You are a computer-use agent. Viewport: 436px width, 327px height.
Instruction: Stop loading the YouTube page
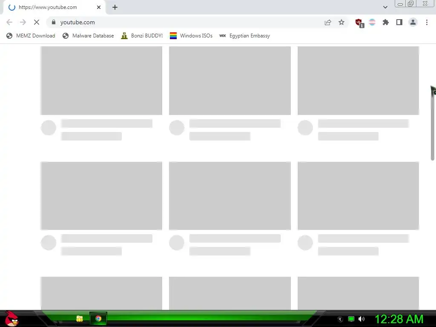37,22
